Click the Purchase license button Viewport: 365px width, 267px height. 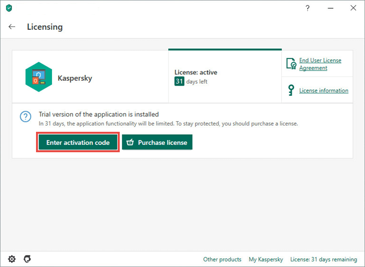click(x=157, y=142)
